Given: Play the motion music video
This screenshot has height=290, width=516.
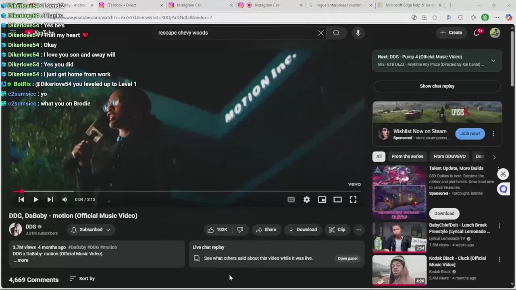Looking at the screenshot, I should (36, 199).
